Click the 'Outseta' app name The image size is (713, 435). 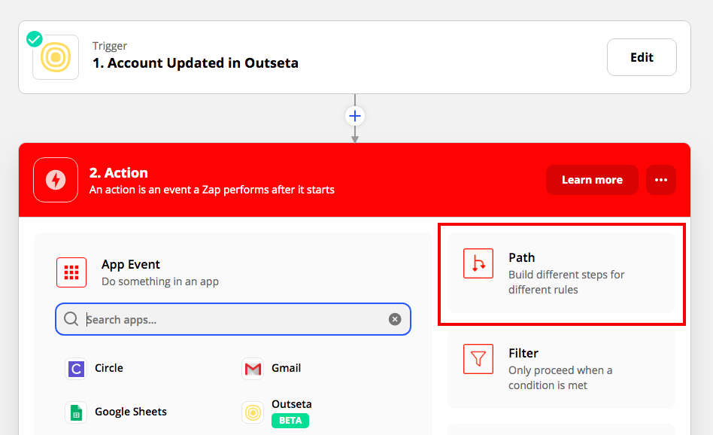(x=292, y=404)
